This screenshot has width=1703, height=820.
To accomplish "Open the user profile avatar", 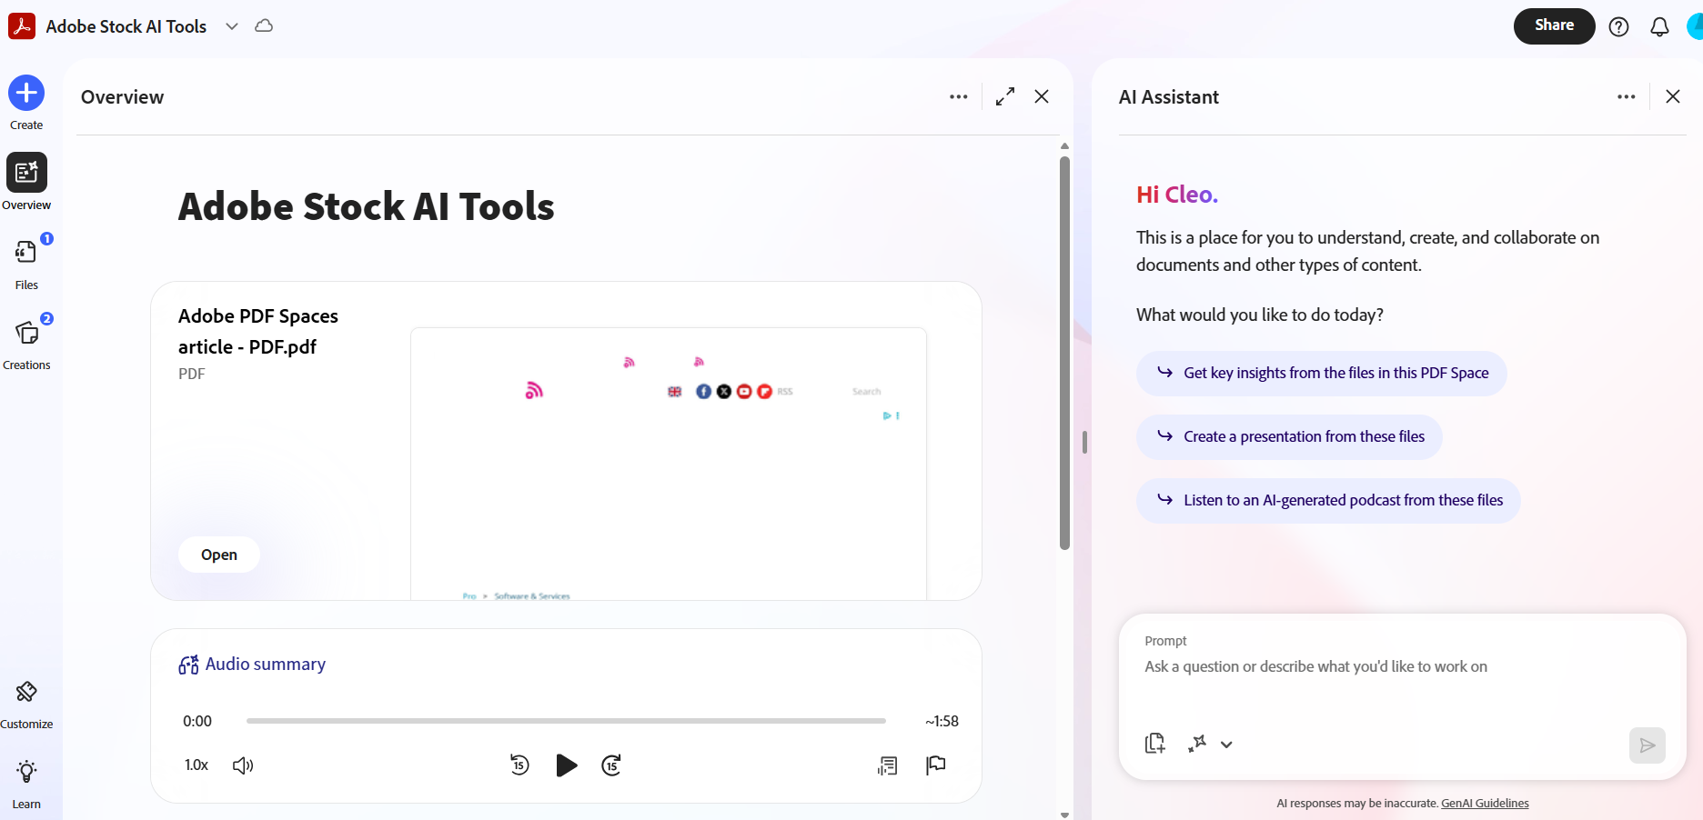I will click(x=1696, y=26).
